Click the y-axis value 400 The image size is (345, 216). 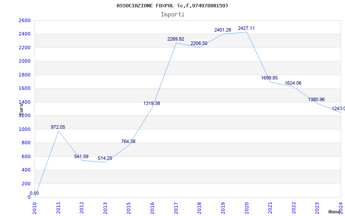(x=26, y=170)
